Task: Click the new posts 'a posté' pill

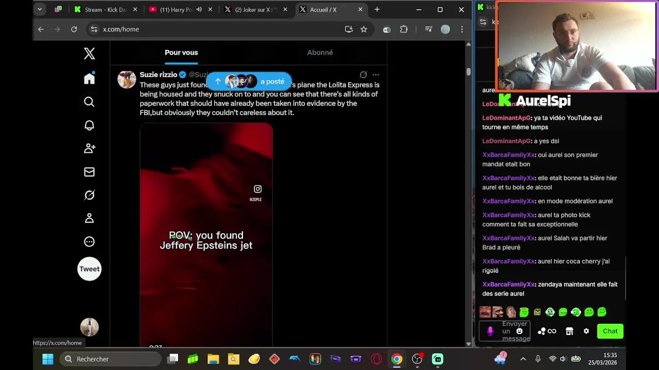Action: pyautogui.click(x=249, y=81)
